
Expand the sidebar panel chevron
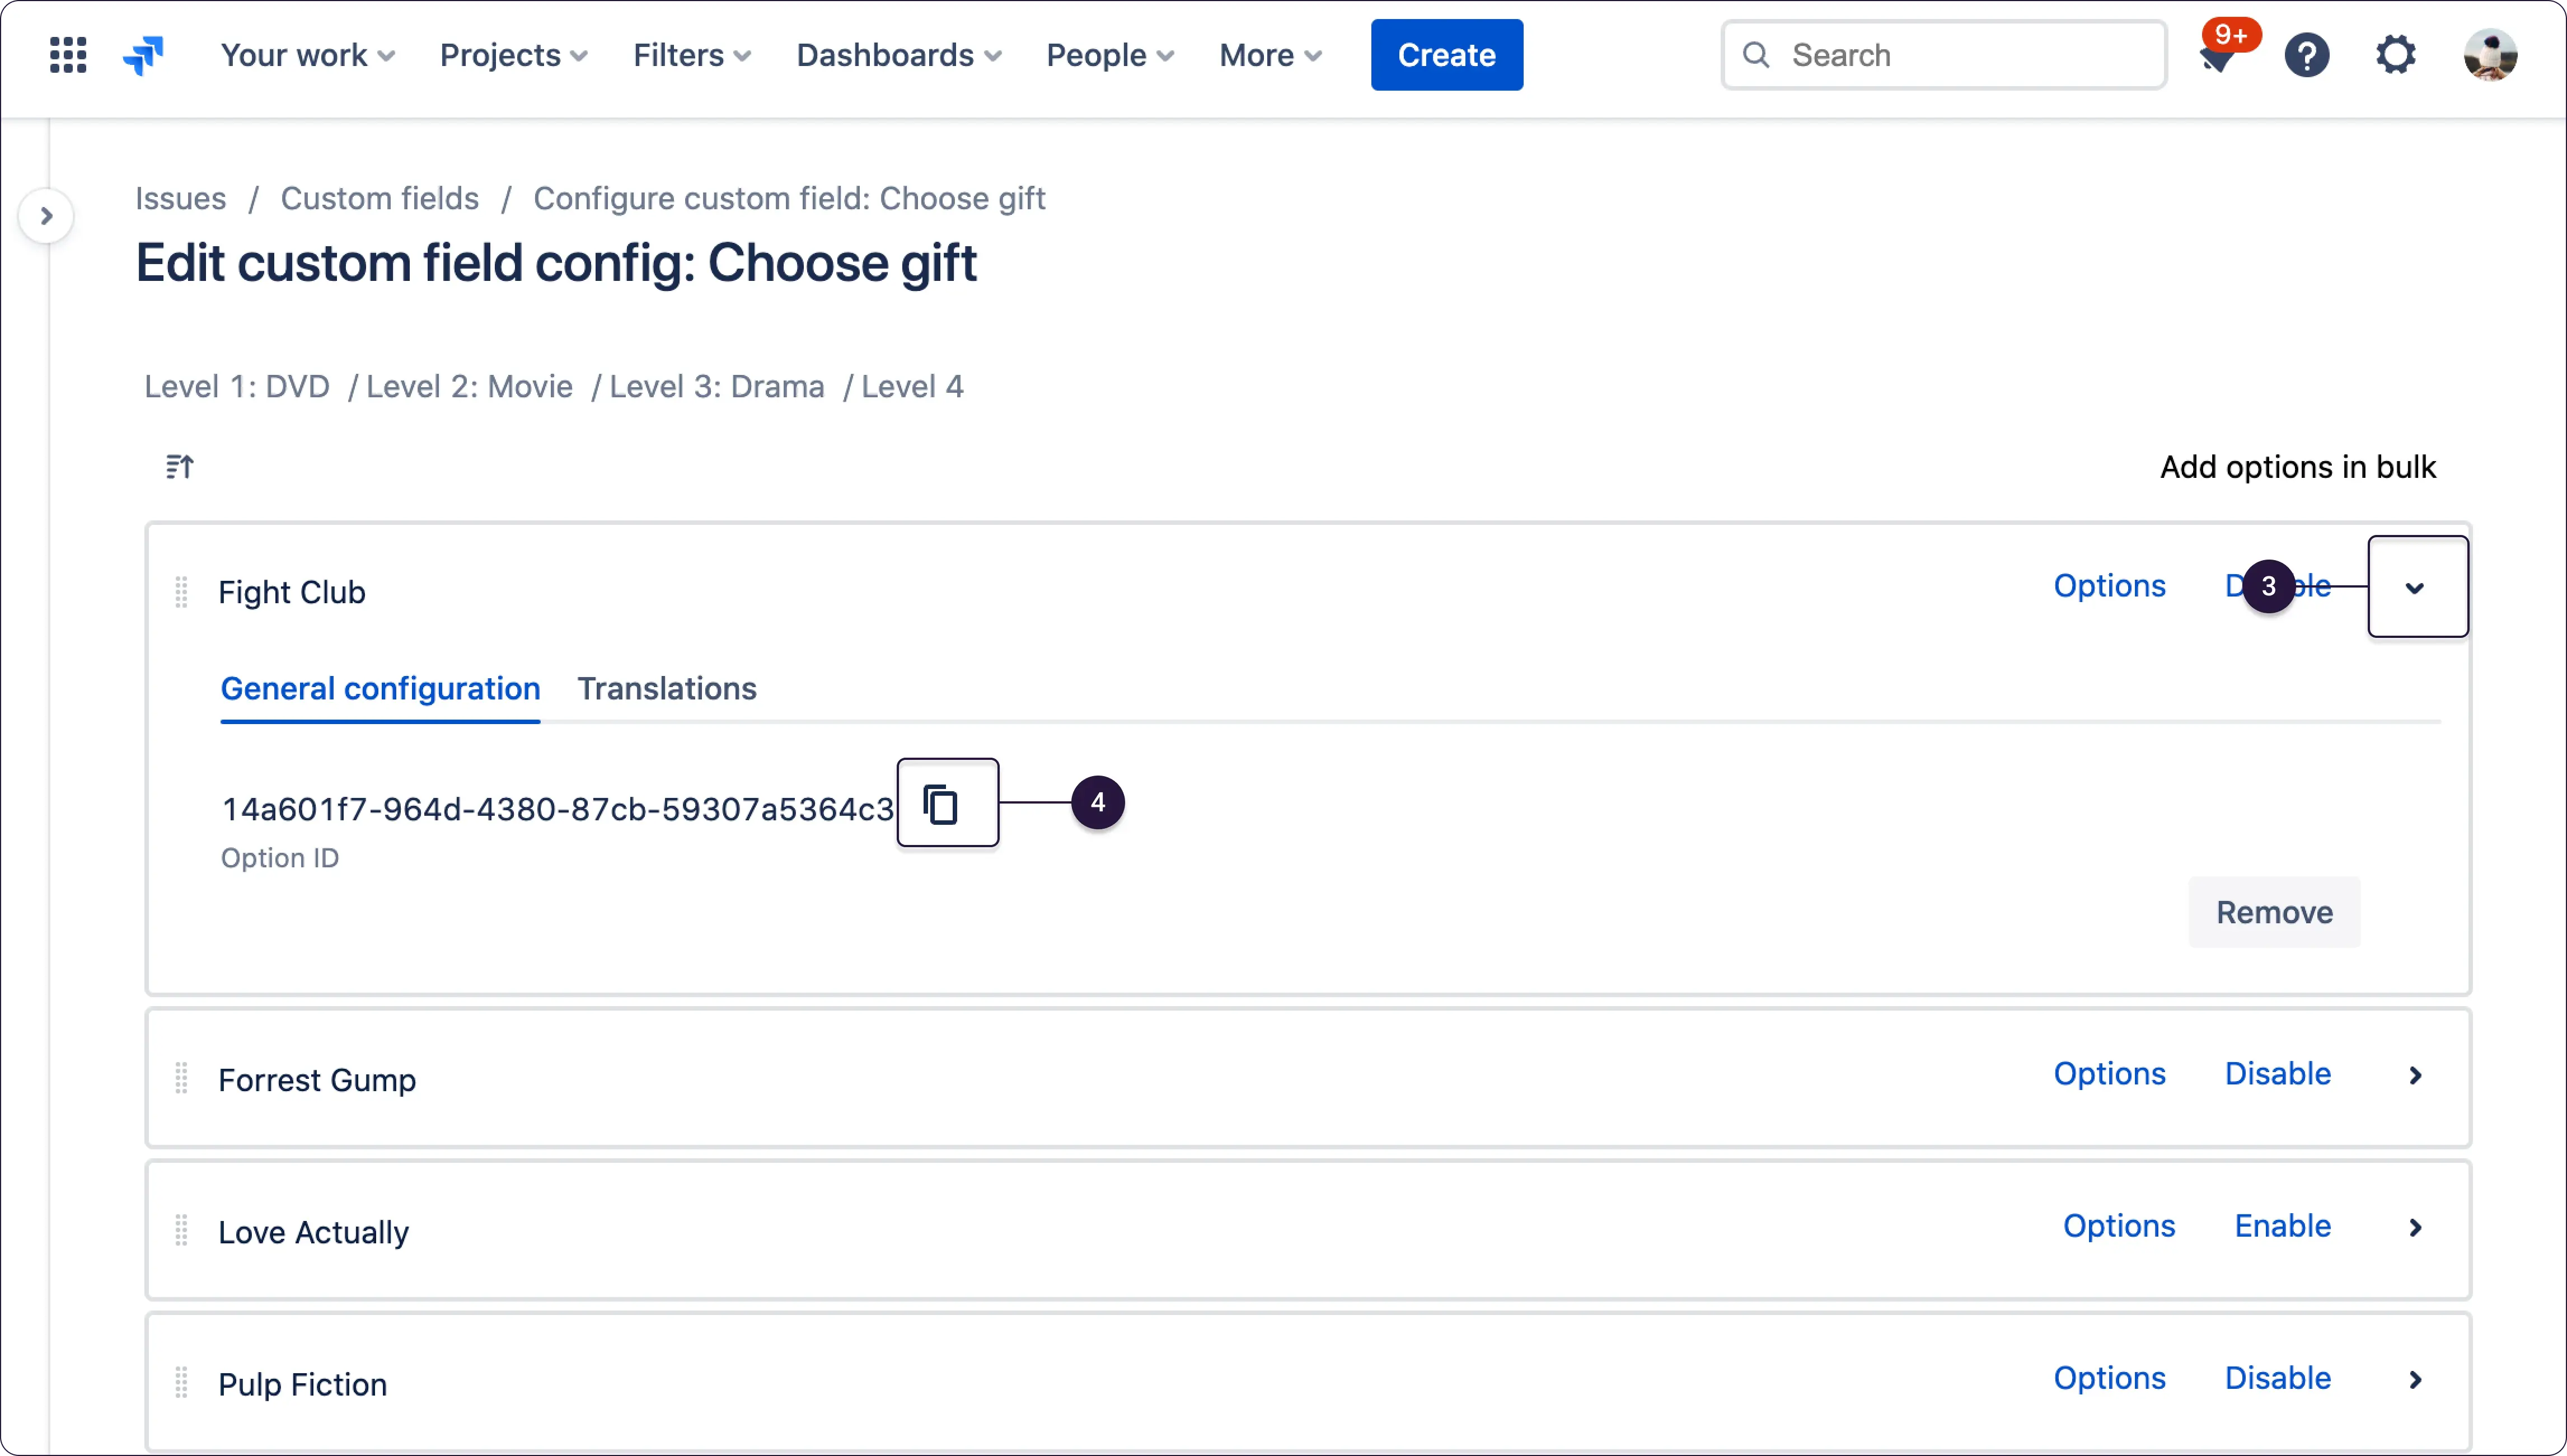click(47, 215)
